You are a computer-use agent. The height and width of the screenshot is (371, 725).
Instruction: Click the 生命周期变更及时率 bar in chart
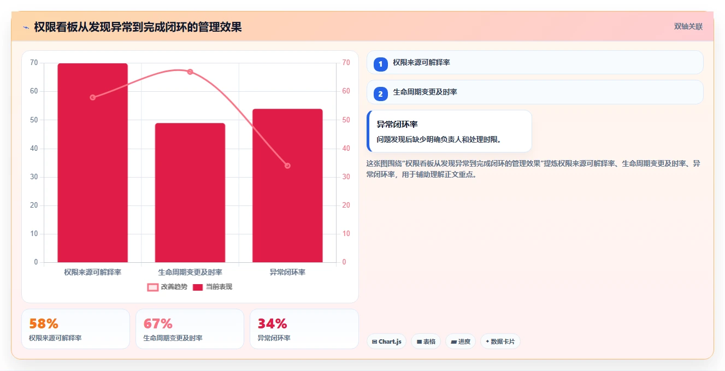pos(190,193)
